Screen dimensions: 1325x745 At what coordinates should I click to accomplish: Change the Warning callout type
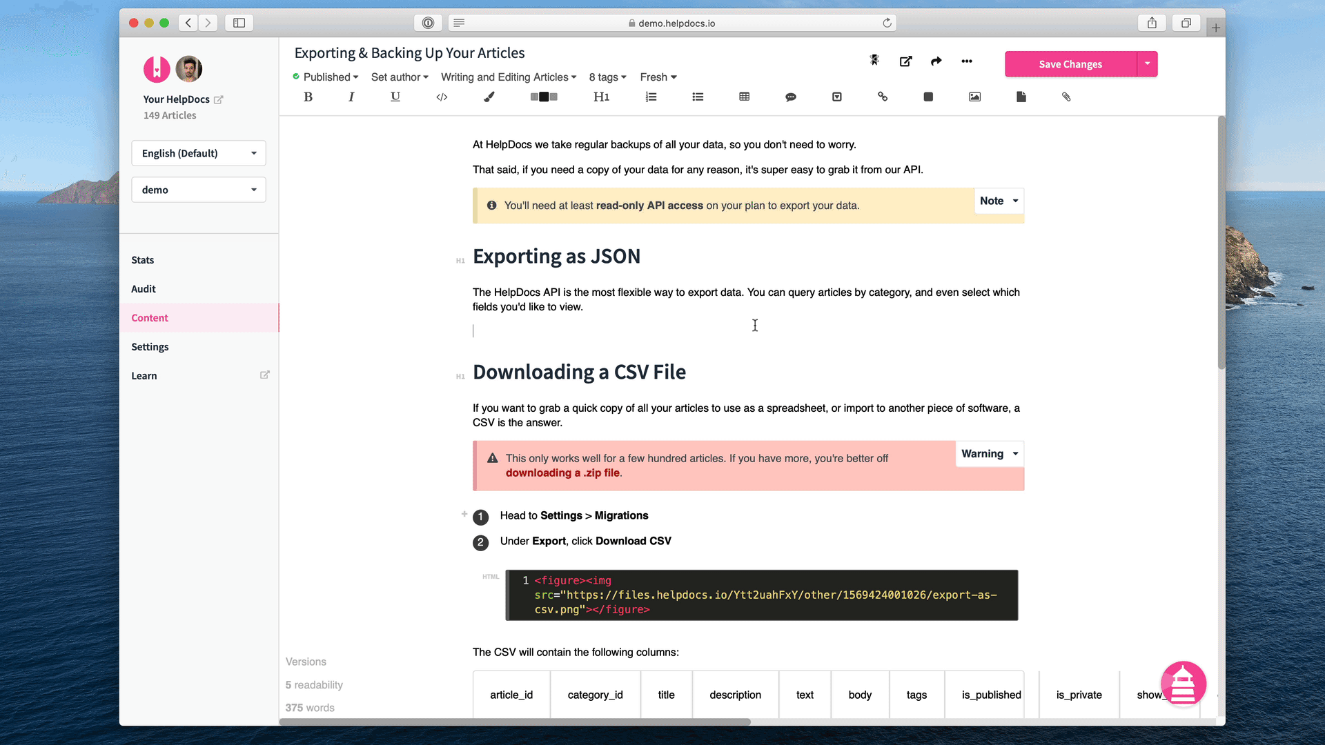point(990,454)
